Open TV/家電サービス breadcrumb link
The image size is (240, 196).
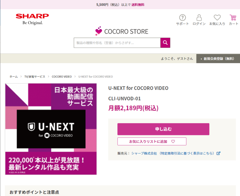click(34, 77)
